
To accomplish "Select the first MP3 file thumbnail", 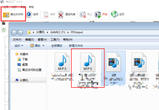I will click(x=62, y=62).
